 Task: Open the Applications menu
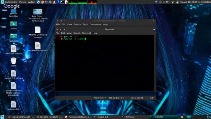tap(11, 2)
